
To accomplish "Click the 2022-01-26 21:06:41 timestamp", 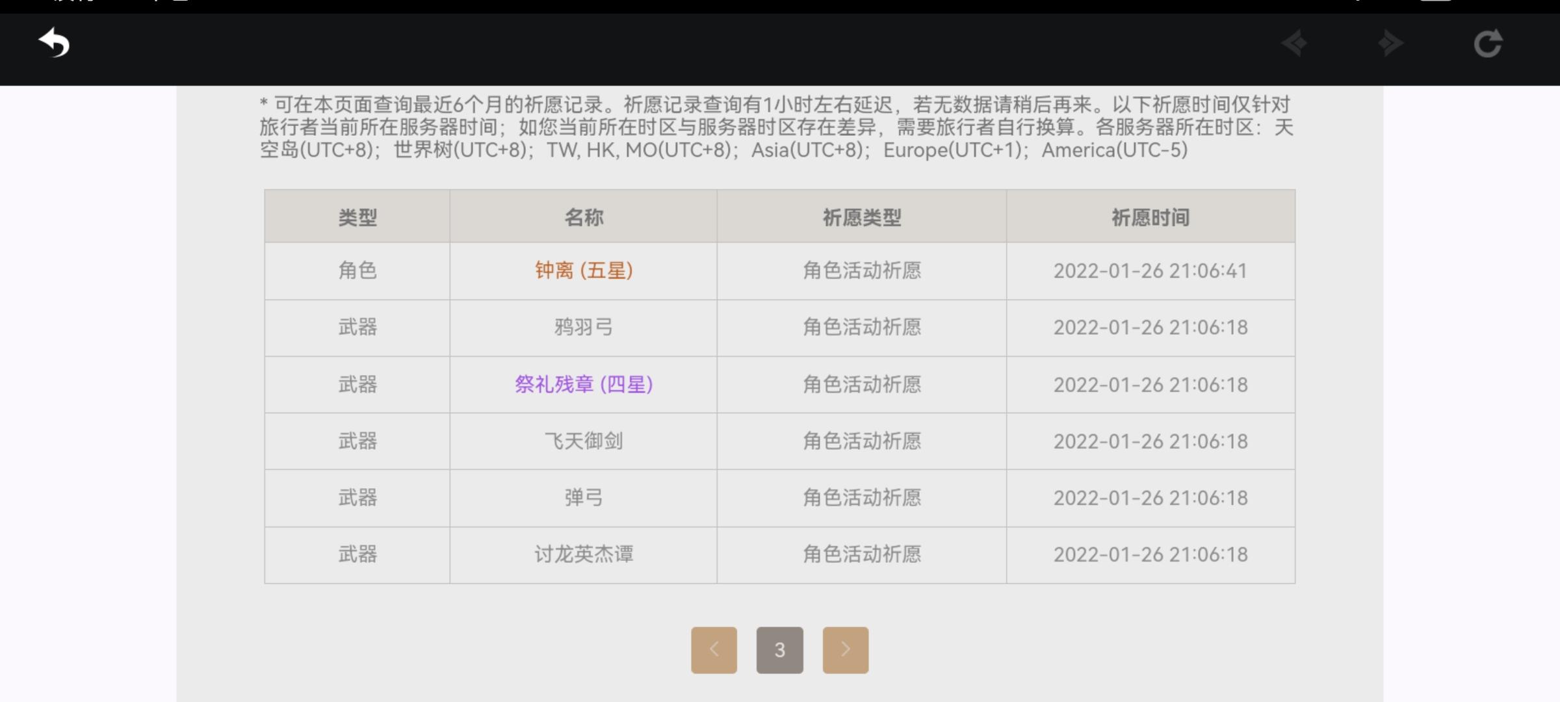I will point(1150,270).
